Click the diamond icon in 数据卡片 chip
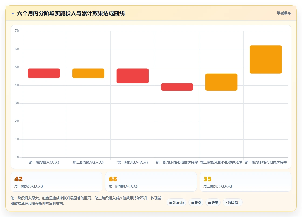302x217 pixels. (x=226, y=202)
